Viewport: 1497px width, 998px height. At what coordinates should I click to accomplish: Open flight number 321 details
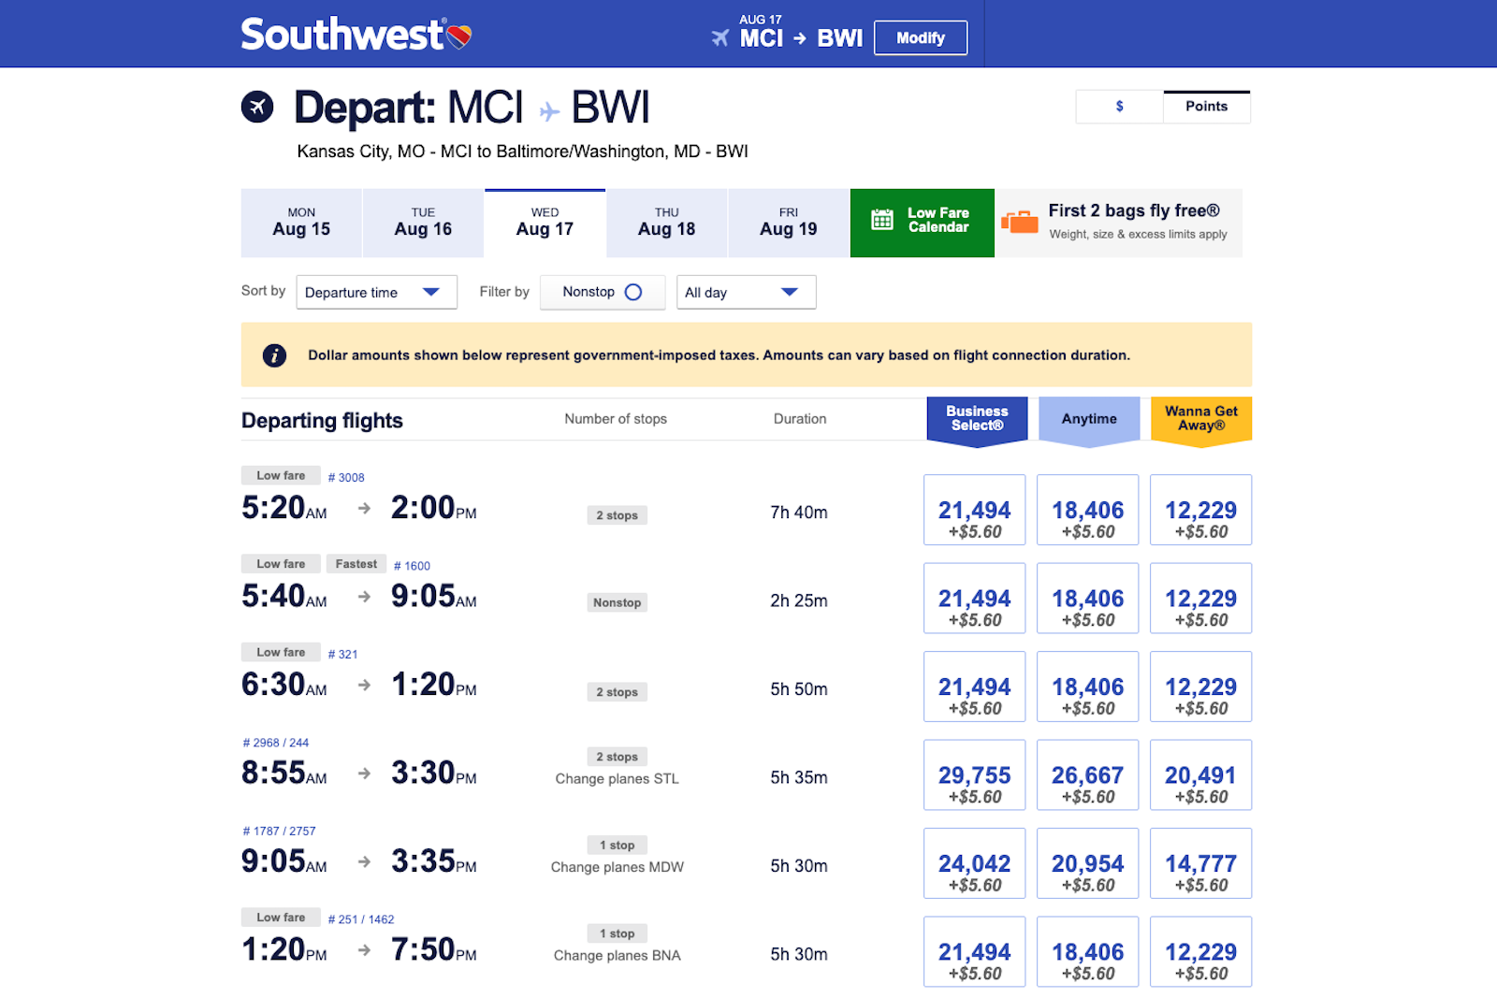(x=342, y=654)
